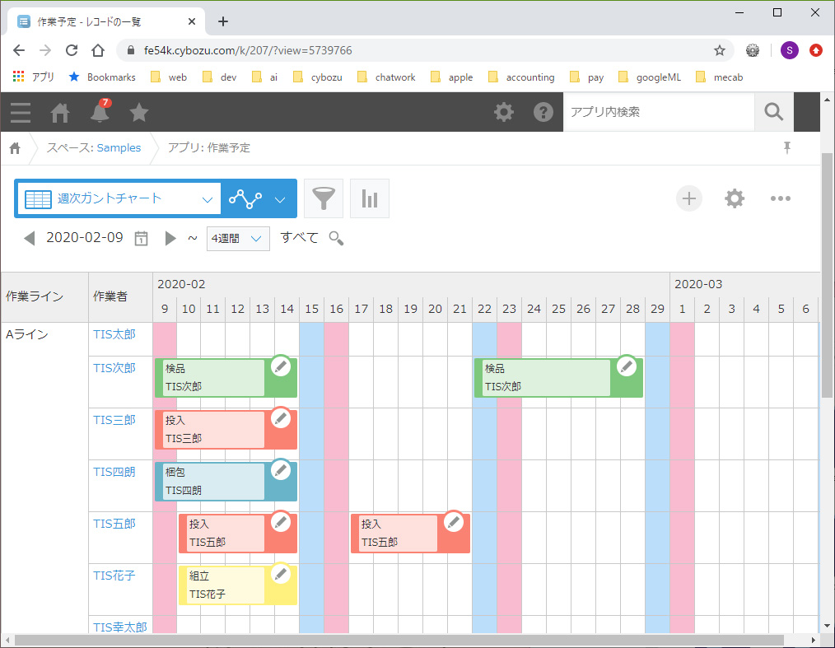Screen dimensions: 835x648
Task: Click the vertical page scrollbar
Action: [827, 274]
